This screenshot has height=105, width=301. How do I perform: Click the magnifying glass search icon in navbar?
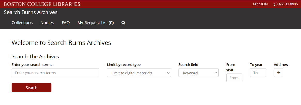point(123,23)
